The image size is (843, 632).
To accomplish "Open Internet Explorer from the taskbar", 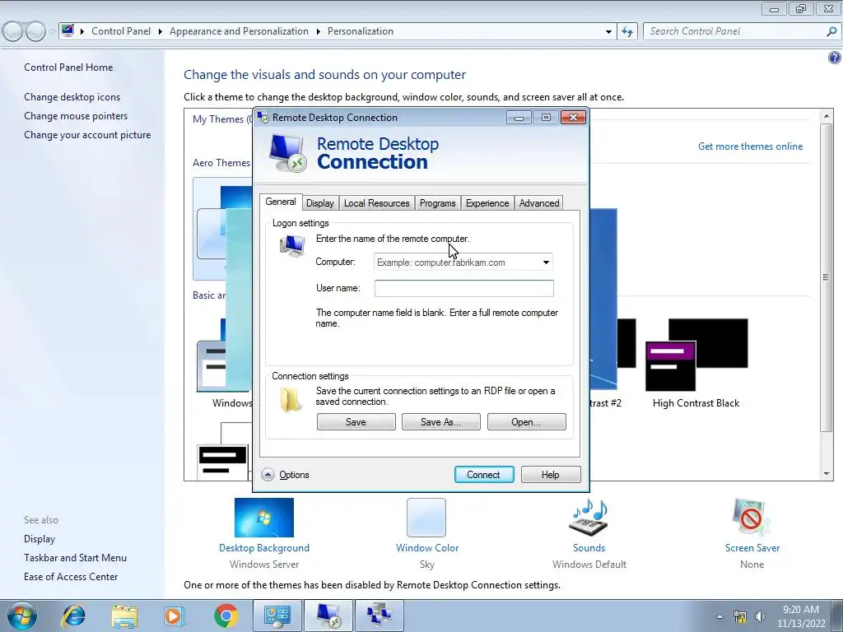I will pos(73,616).
